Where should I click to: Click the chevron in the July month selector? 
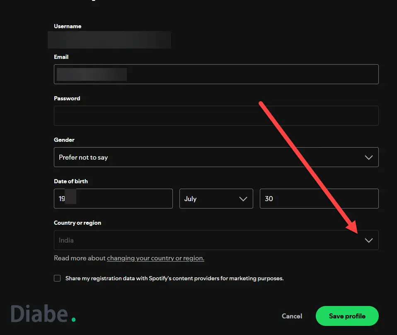[x=243, y=199]
